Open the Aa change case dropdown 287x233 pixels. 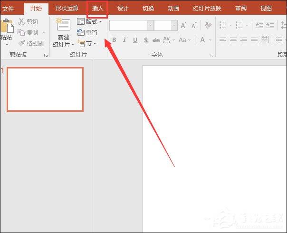tap(185, 40)
